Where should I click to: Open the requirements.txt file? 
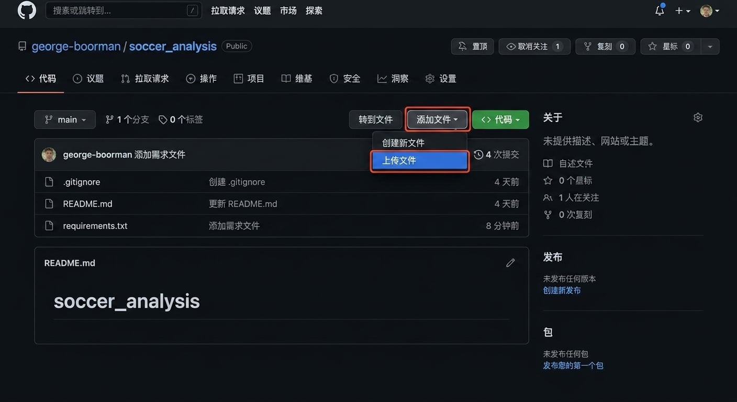pyautogui.click(x=95, y=226)
